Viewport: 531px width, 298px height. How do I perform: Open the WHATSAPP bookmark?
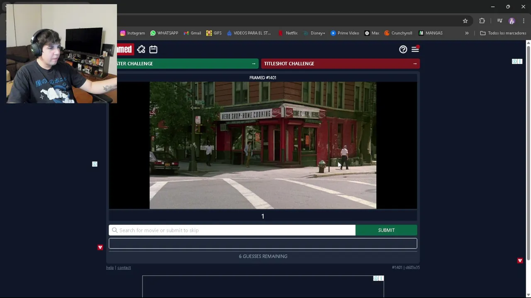pyautogui.click(x=164, y=33)
